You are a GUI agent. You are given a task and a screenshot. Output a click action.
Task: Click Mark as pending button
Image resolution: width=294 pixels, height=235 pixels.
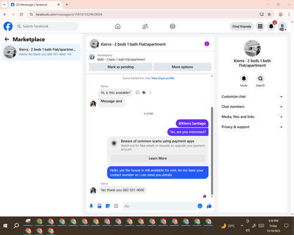tap(121, 67)
